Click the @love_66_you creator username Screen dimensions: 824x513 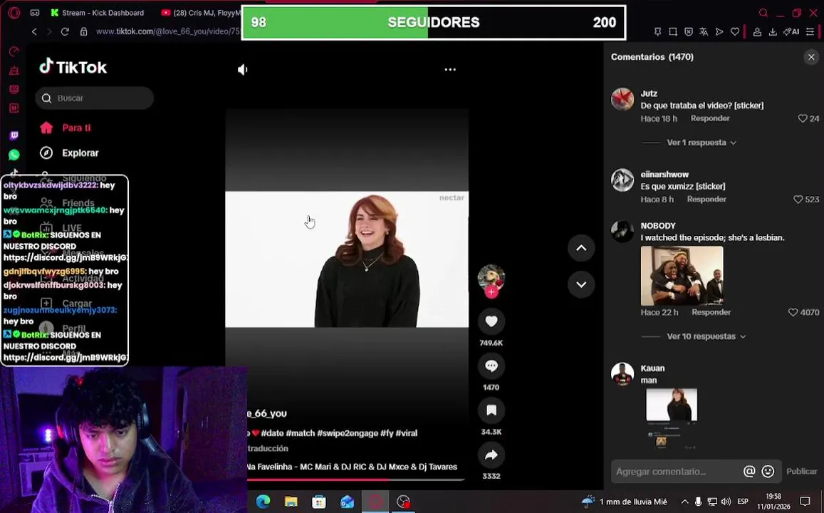point(267,414)
